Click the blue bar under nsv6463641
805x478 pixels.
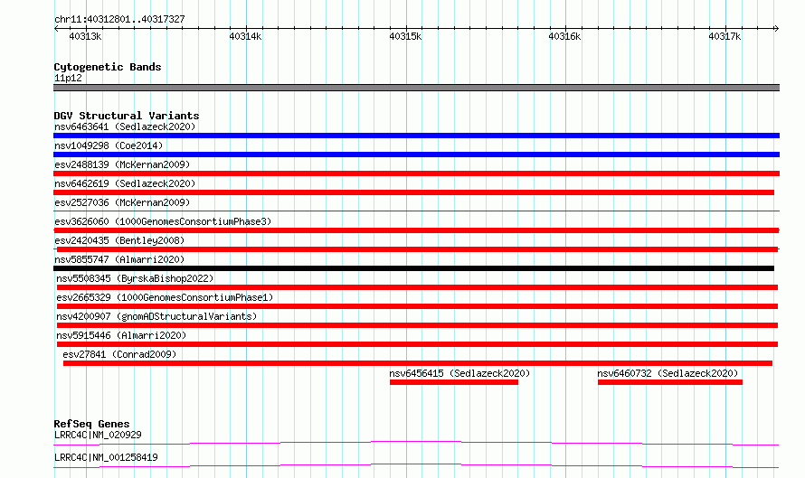point(416,136)
